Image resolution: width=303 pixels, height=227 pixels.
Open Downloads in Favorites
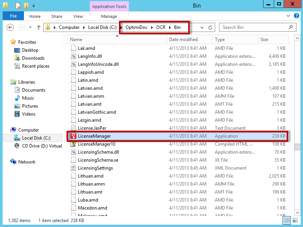click(33, 58)
